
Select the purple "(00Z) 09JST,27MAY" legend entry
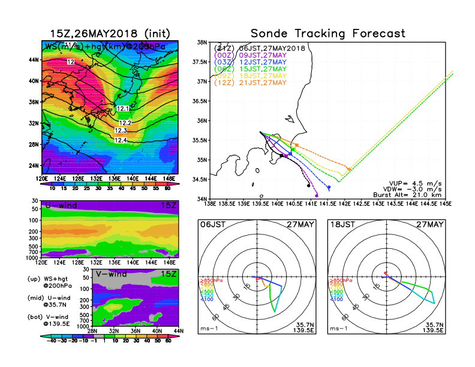click(250, 55)
